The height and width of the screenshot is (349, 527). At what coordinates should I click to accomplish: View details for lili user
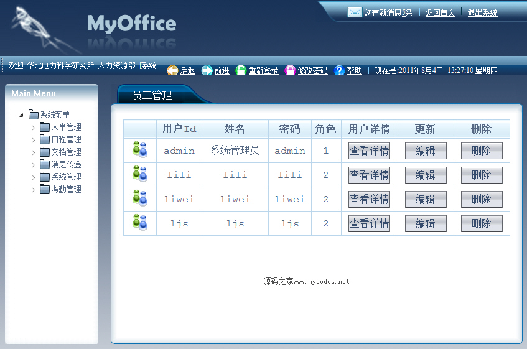(x=369, y=175)
